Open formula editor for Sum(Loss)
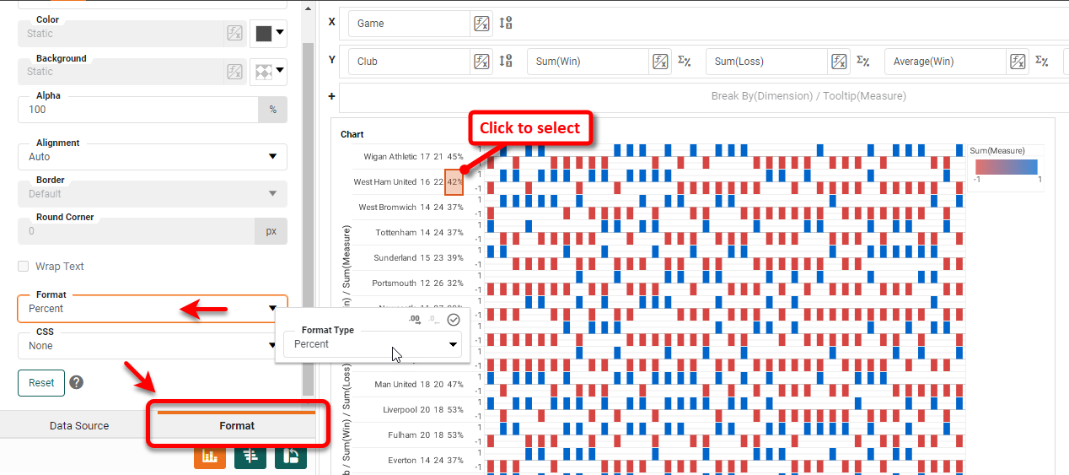The image size is (1069, 475). (x=840, y=62)
